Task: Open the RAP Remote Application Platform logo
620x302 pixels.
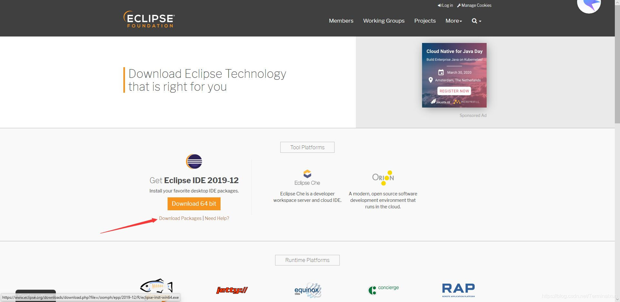Action: (x=459, y=290)
